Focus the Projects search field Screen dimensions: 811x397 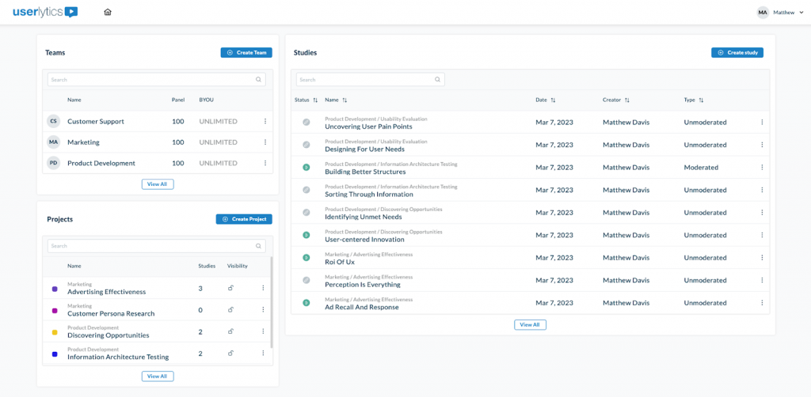(x=150, y=246)
